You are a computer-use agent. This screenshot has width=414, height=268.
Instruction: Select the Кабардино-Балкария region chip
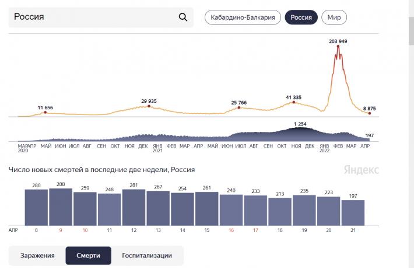[x=243, y=17]
